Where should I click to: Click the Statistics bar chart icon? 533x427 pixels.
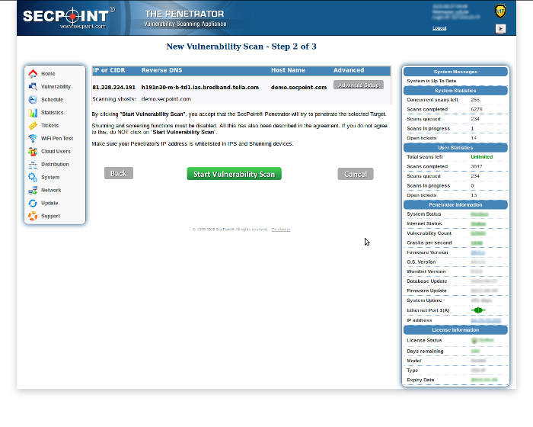[x=33, y=112]
